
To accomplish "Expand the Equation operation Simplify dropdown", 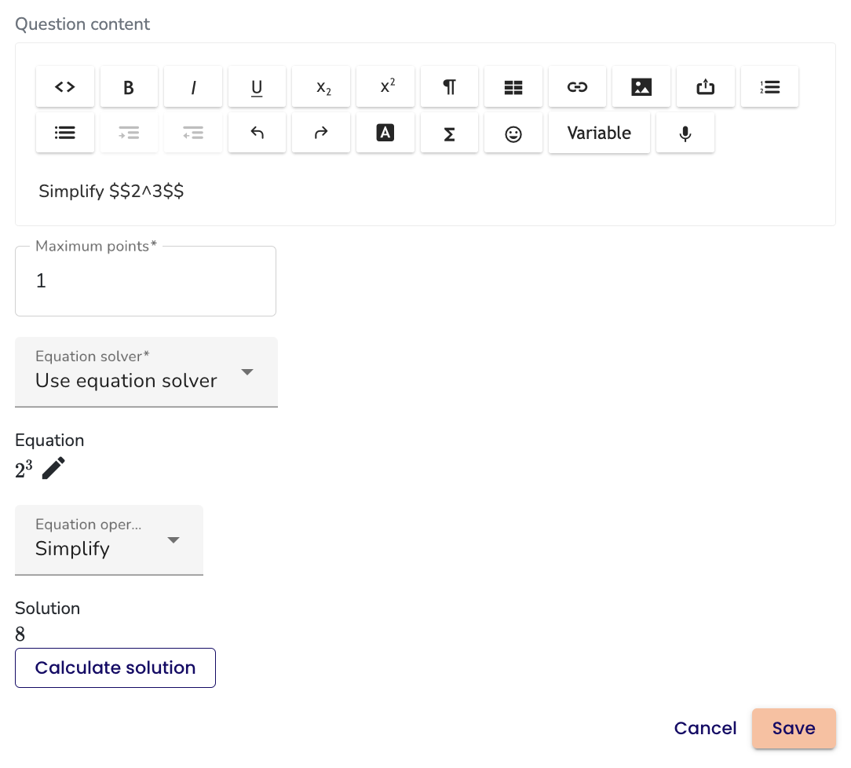I will 109,540.
